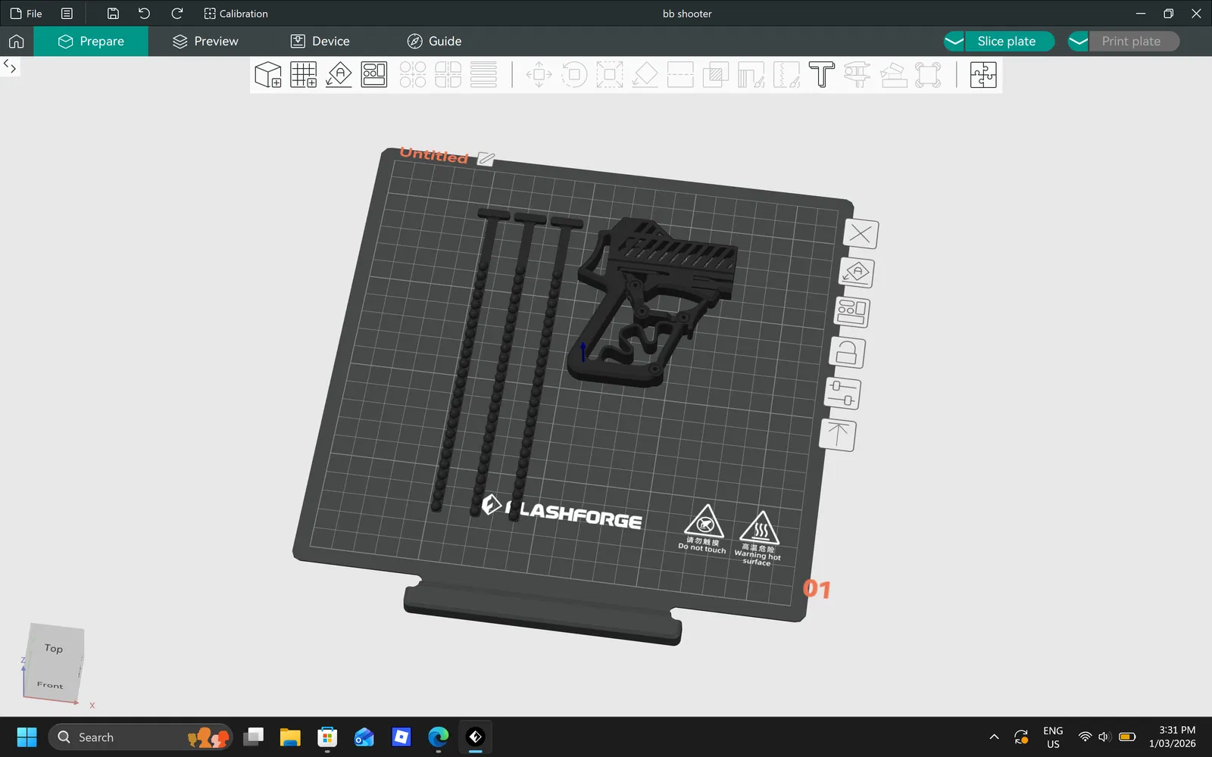Screen dimensions: 1212x757
Task: Select the Support painting tool
Action: click(x=751, y=74)
